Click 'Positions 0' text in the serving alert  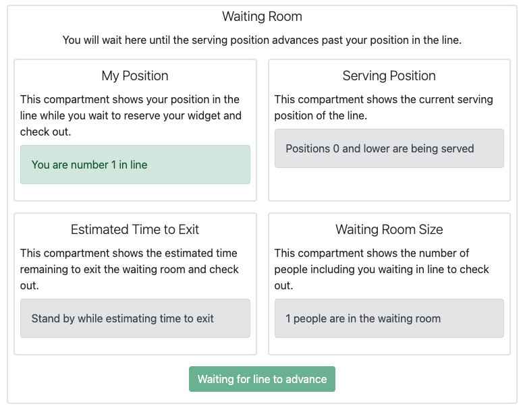point(312,148)
